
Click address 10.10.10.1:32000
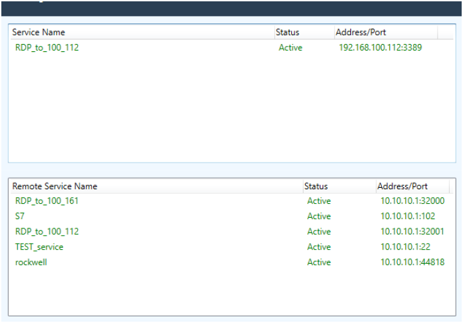[x=412, y=201]
